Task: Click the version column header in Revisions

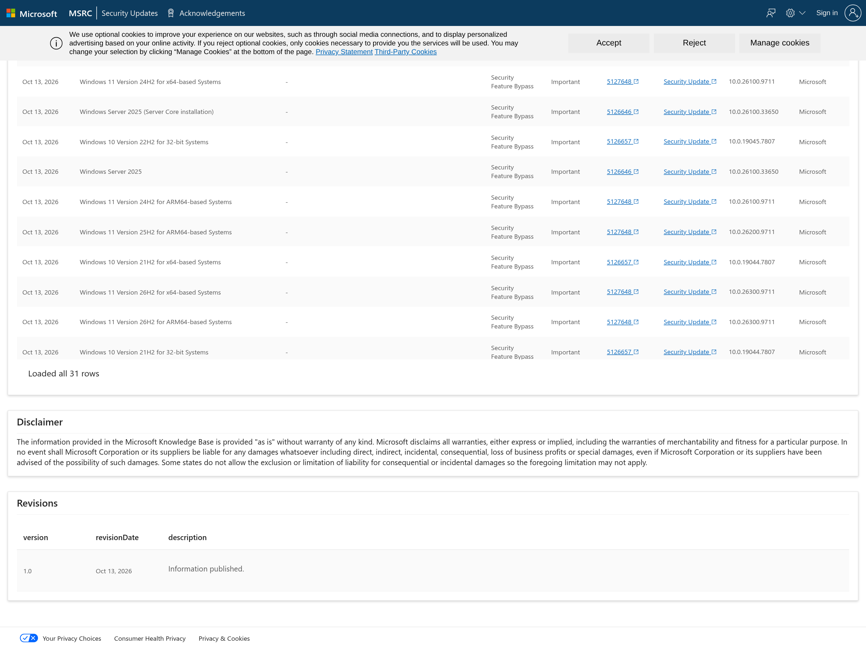Action: (x=36, y=538)
